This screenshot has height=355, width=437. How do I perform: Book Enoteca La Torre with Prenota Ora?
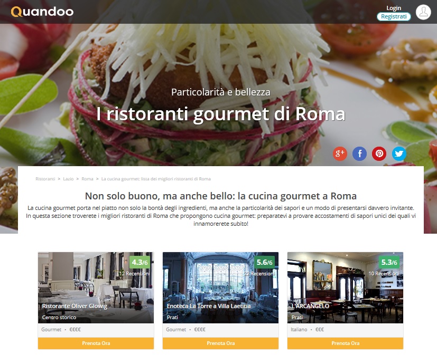(220, 343)
